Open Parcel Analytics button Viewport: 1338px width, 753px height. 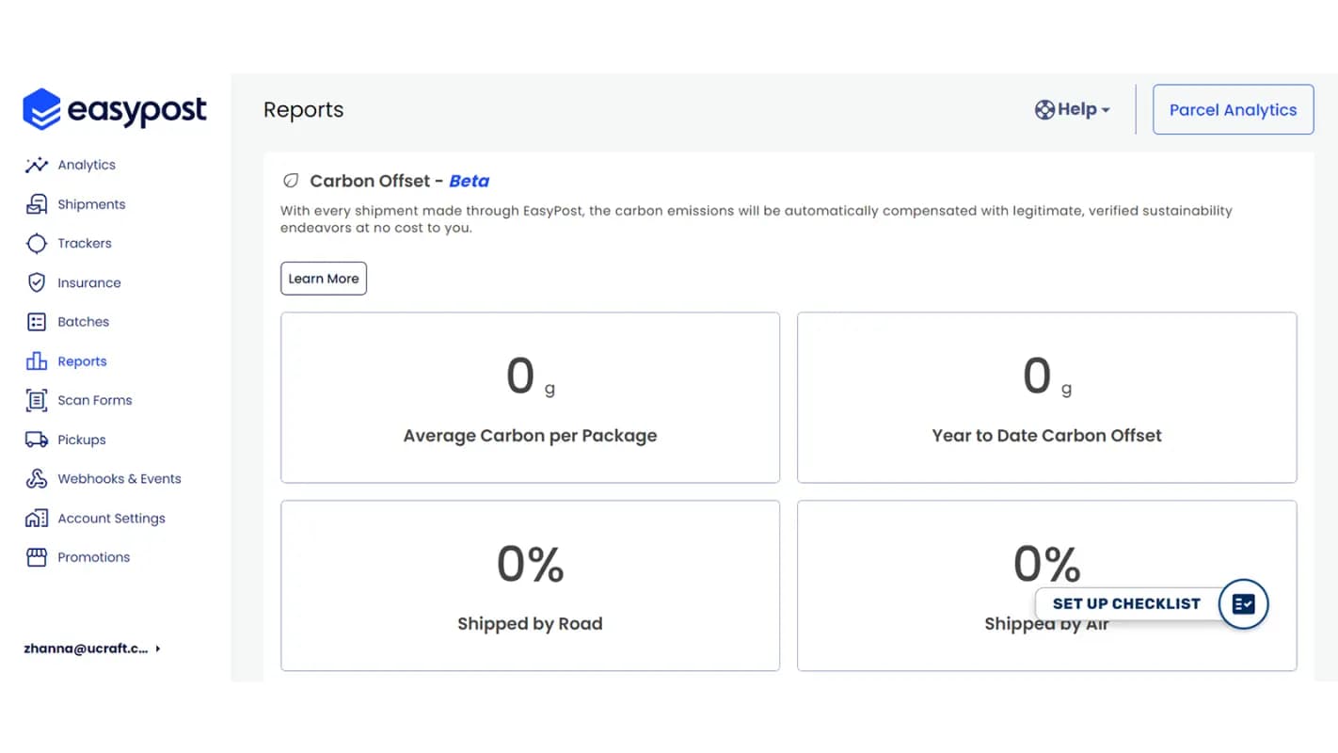coord(1233,110)
